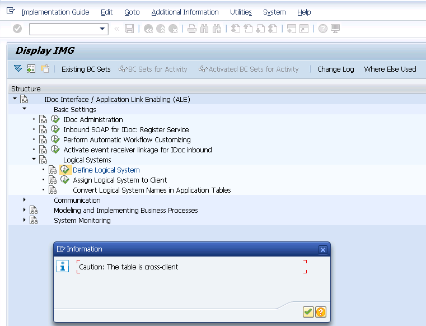
Task: Click the Print icon
Action: click(x=192, y=29)
